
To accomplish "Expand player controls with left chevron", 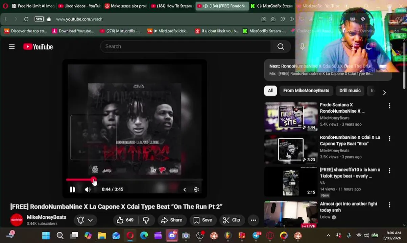I will 185,189.
